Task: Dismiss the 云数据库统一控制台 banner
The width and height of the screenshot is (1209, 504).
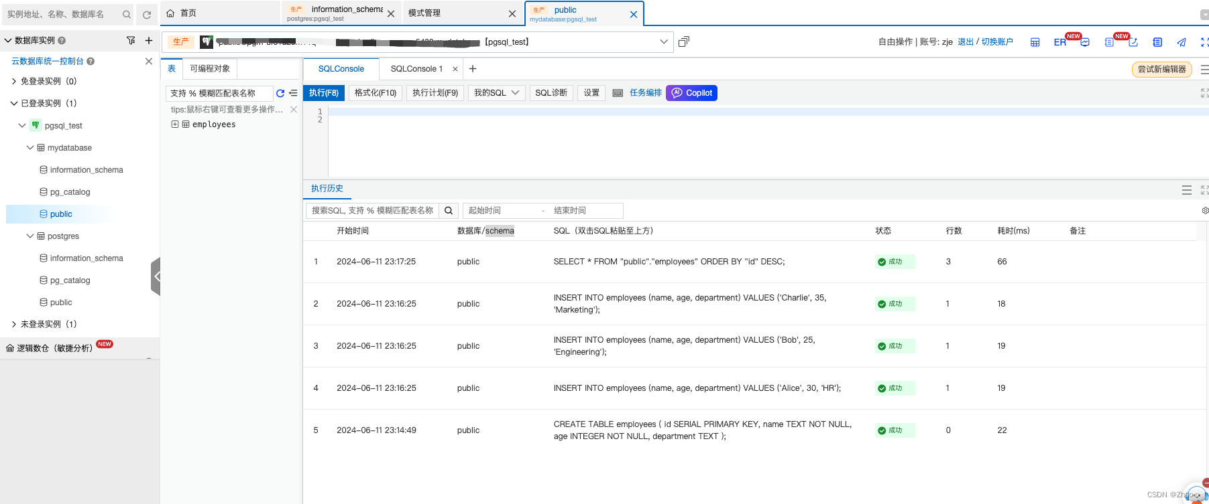Action: click(149, 61)
